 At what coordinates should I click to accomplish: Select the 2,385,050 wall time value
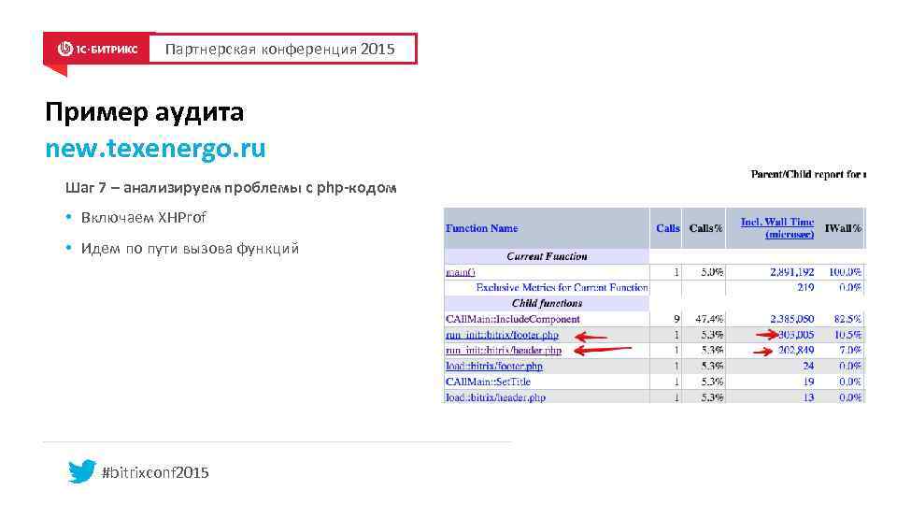[791, 319]
